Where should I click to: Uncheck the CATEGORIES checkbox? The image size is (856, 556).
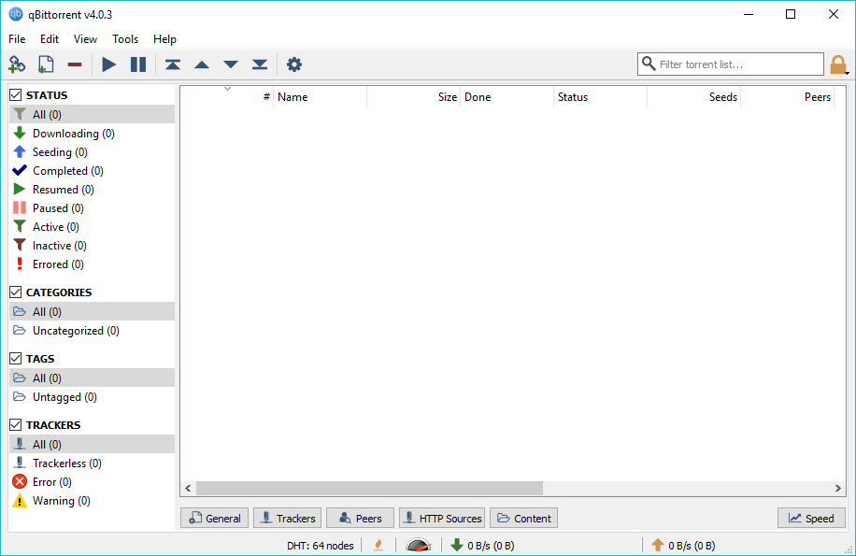click(14, 292)
